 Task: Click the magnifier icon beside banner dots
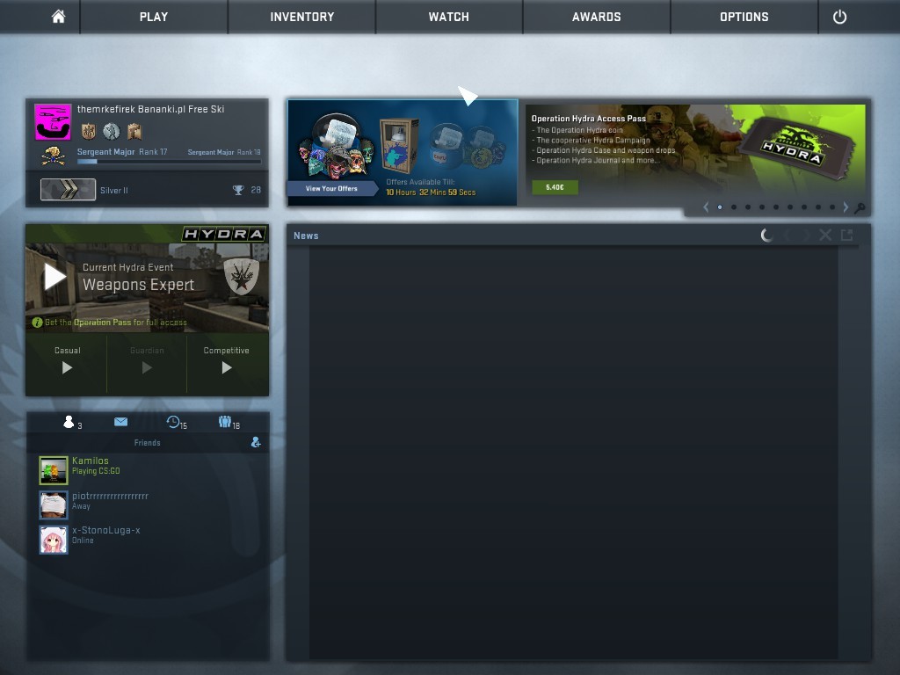pos(860,207)
